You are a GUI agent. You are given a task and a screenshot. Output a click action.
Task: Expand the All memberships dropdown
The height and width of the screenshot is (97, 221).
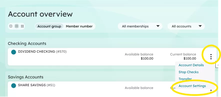click(x=140, y=26)
